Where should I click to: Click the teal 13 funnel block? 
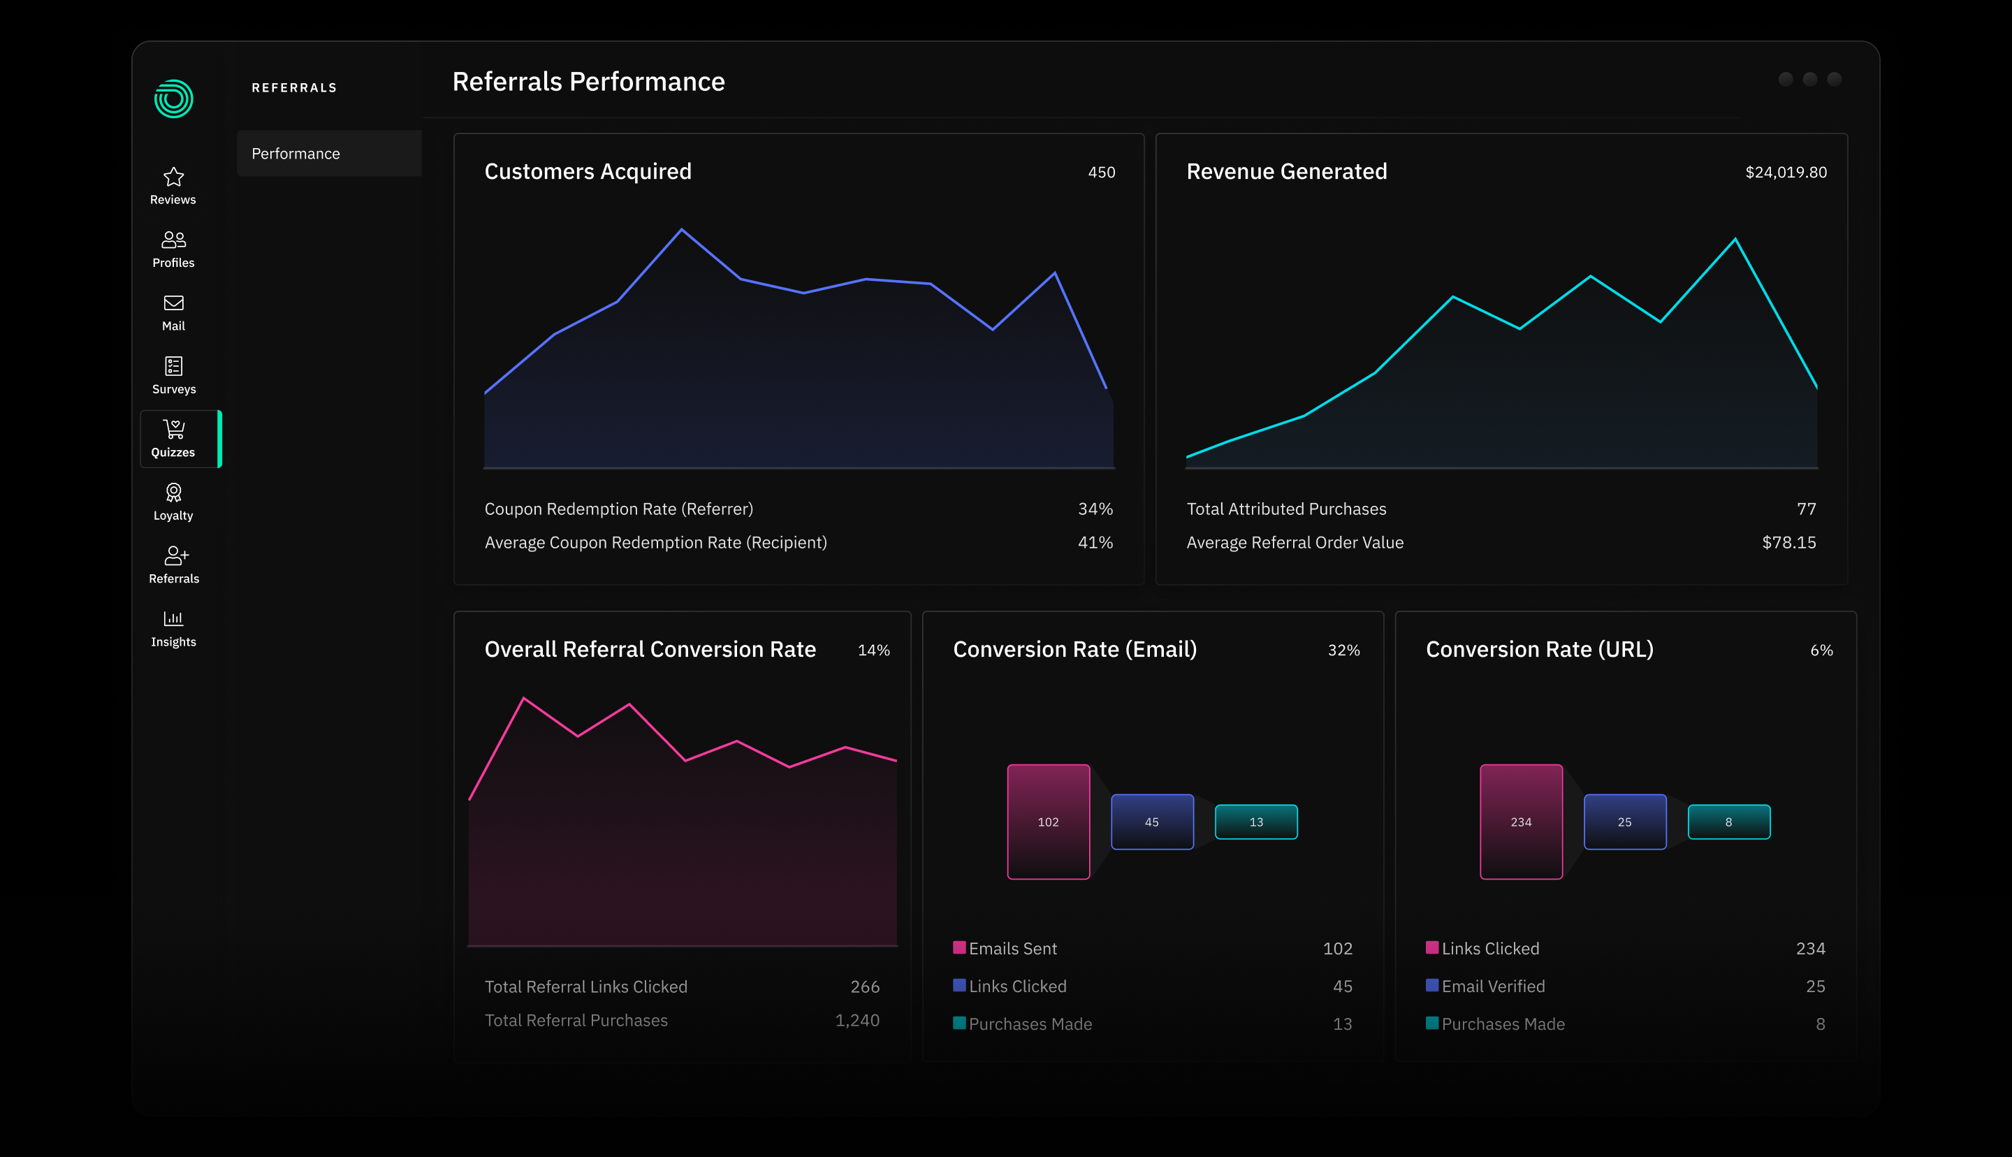1256,822
